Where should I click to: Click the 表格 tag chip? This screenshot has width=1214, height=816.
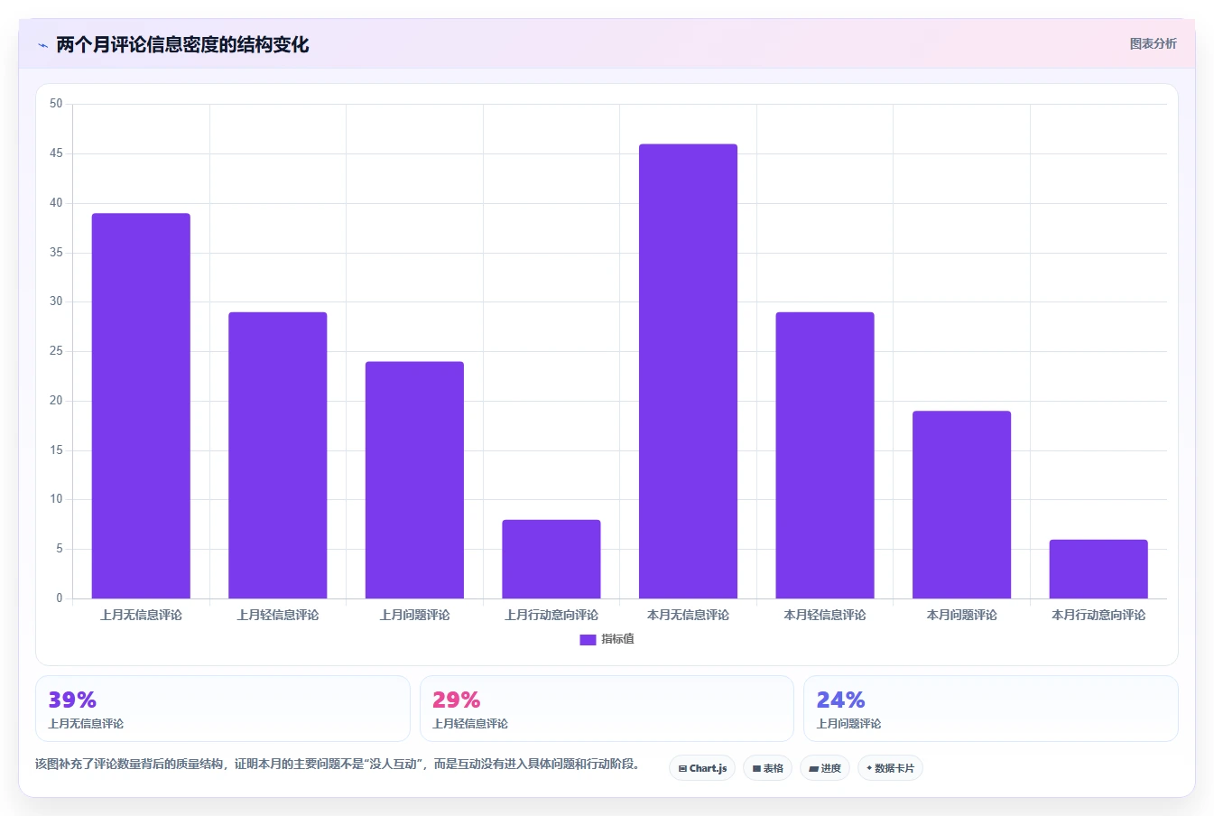point(767,768)
